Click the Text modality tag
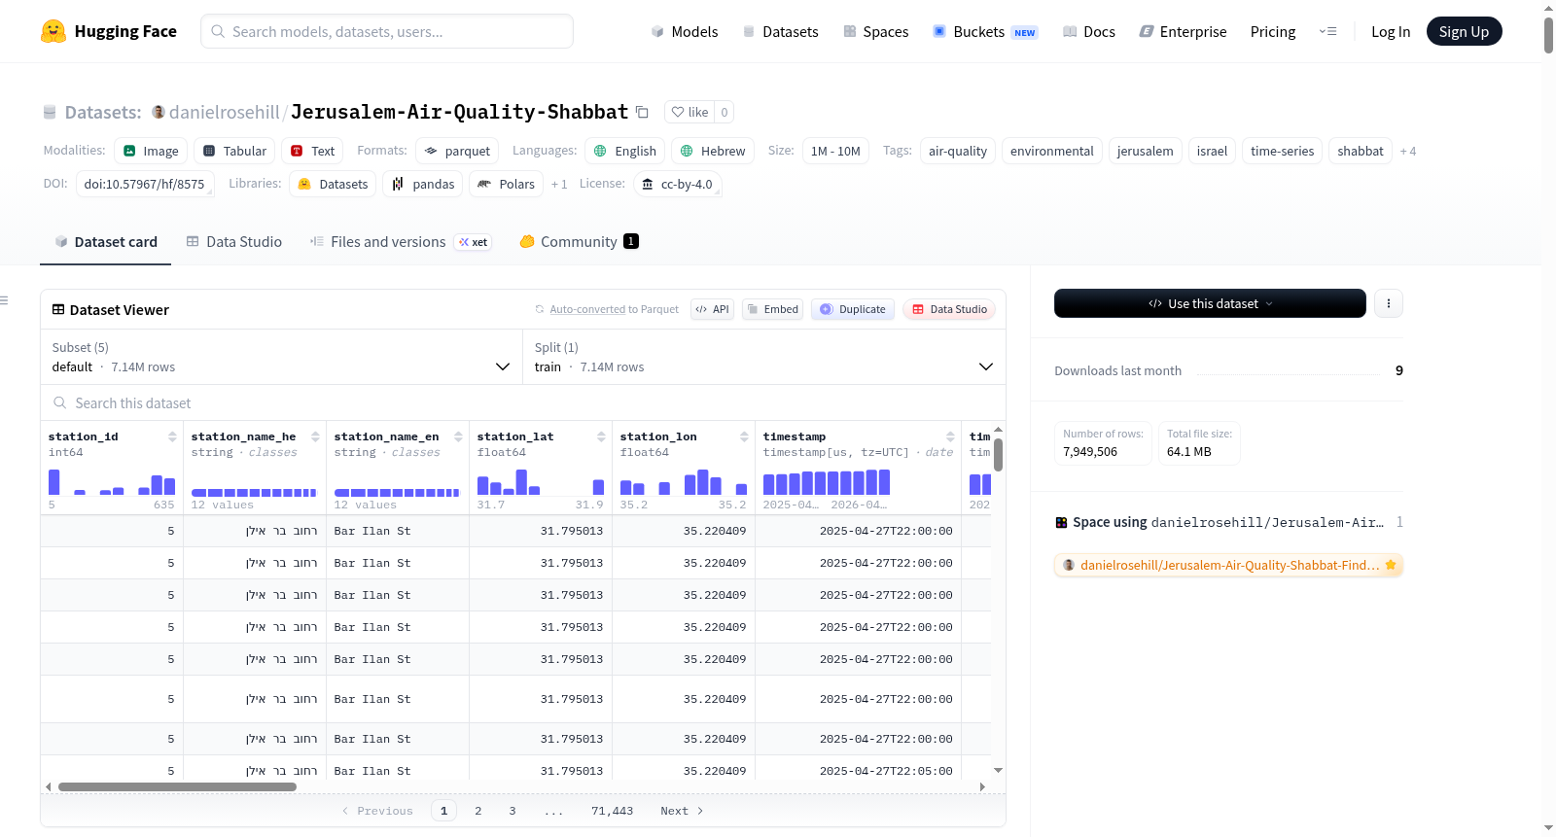Viewport: 1556px width, 837px height. click(x=312, y=151)
